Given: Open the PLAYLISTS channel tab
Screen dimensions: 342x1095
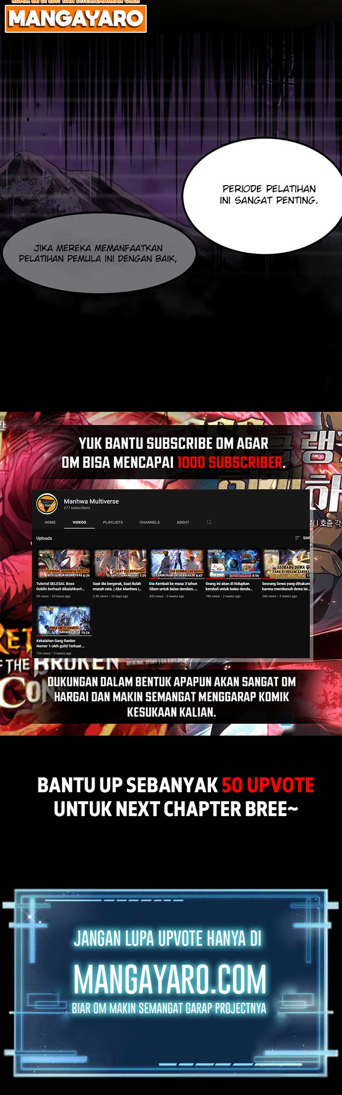Looking at the screenshot, I should coord(113,522).
